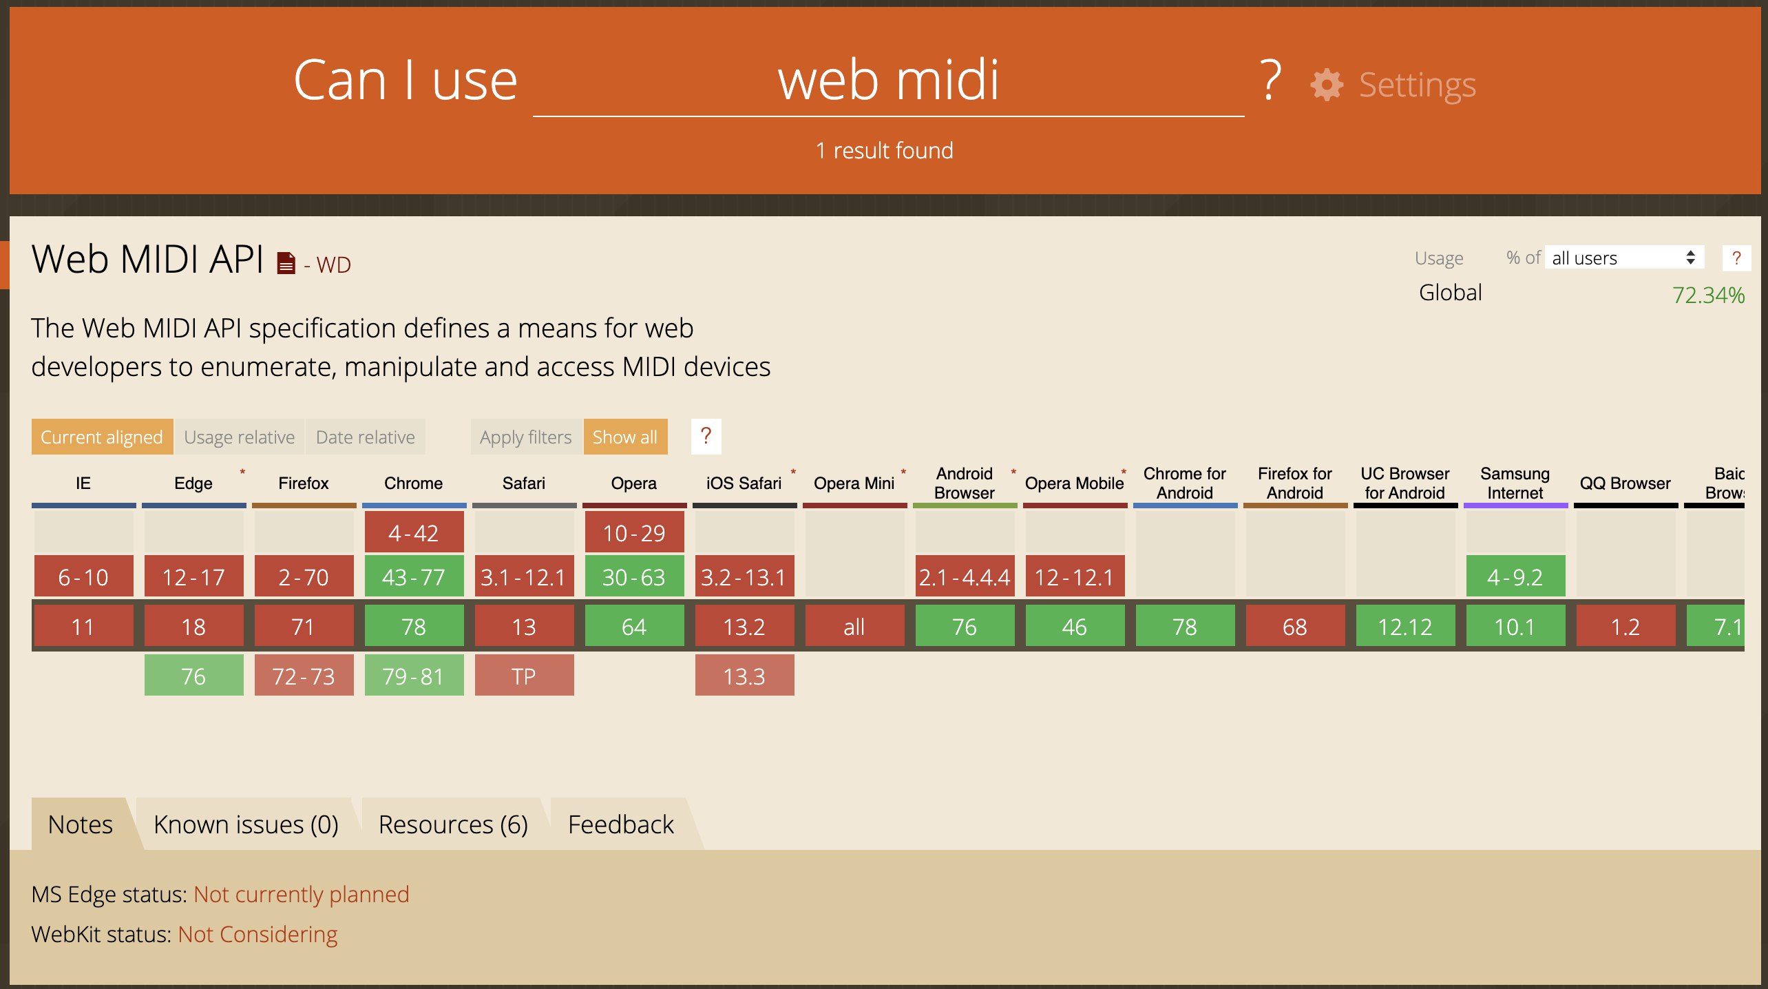Click the 72.34% global usage value
1768x989 pixels.
pos(1709,295)
